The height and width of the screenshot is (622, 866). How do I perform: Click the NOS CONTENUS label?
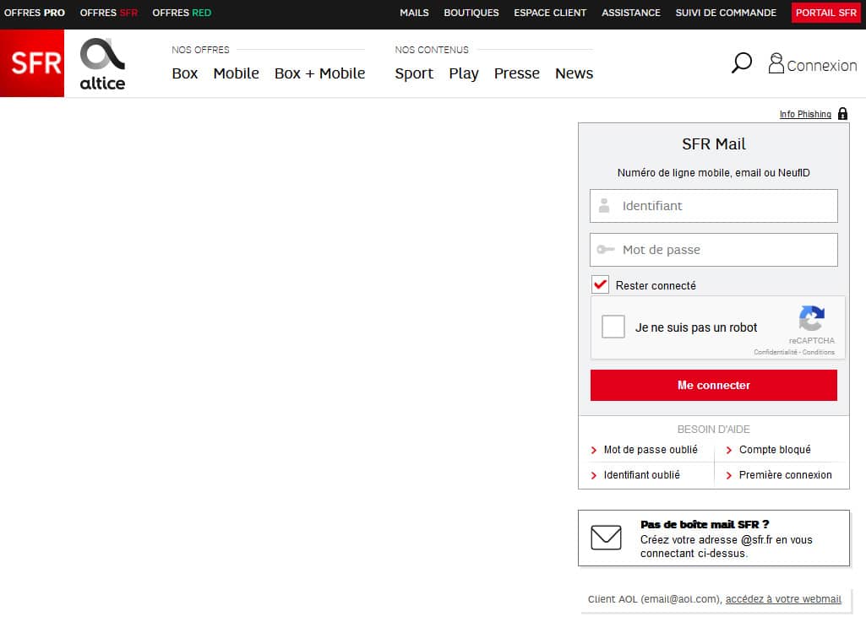pos(432,50)
